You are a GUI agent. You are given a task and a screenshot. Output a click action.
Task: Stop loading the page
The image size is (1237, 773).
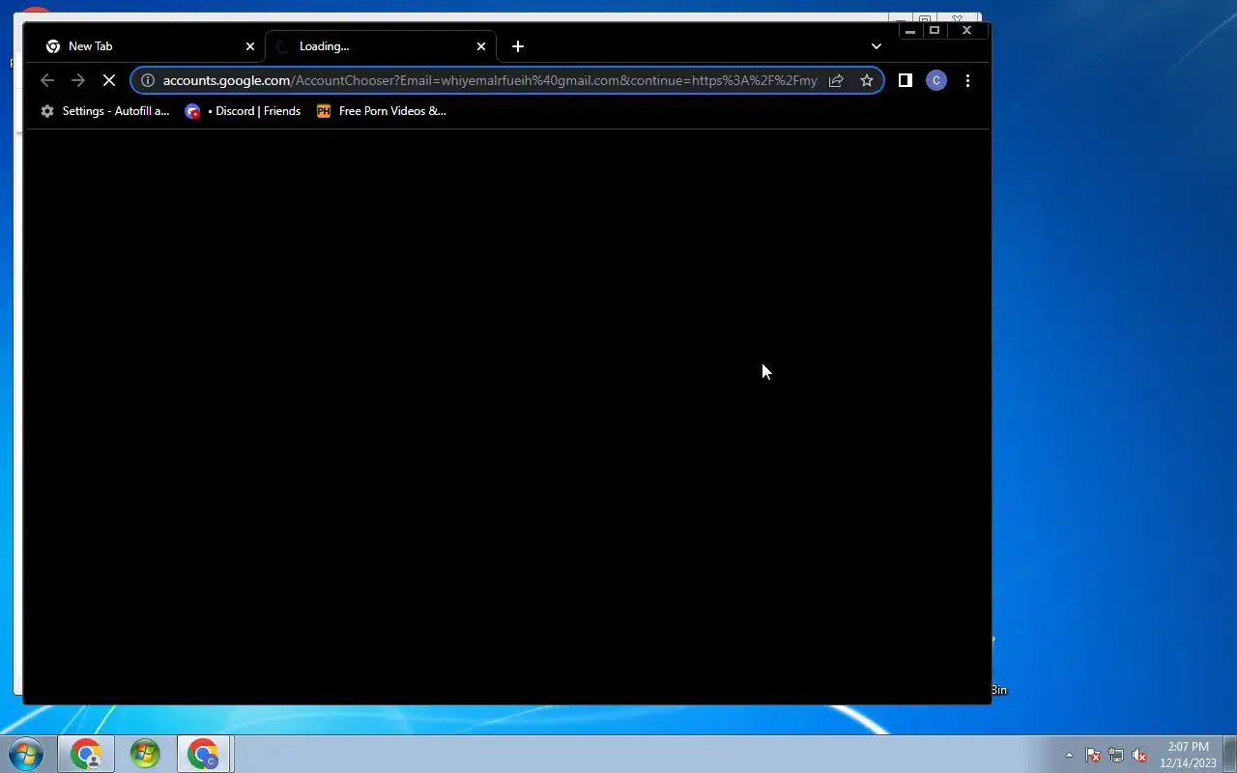(x=109, y=80)
